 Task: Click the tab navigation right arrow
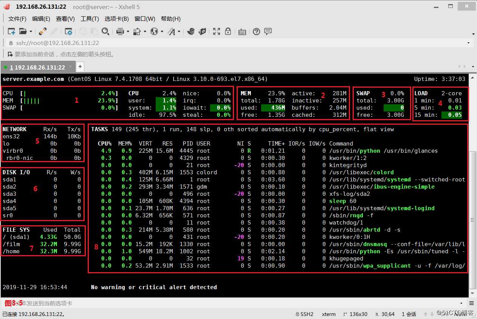coord(464,67)
